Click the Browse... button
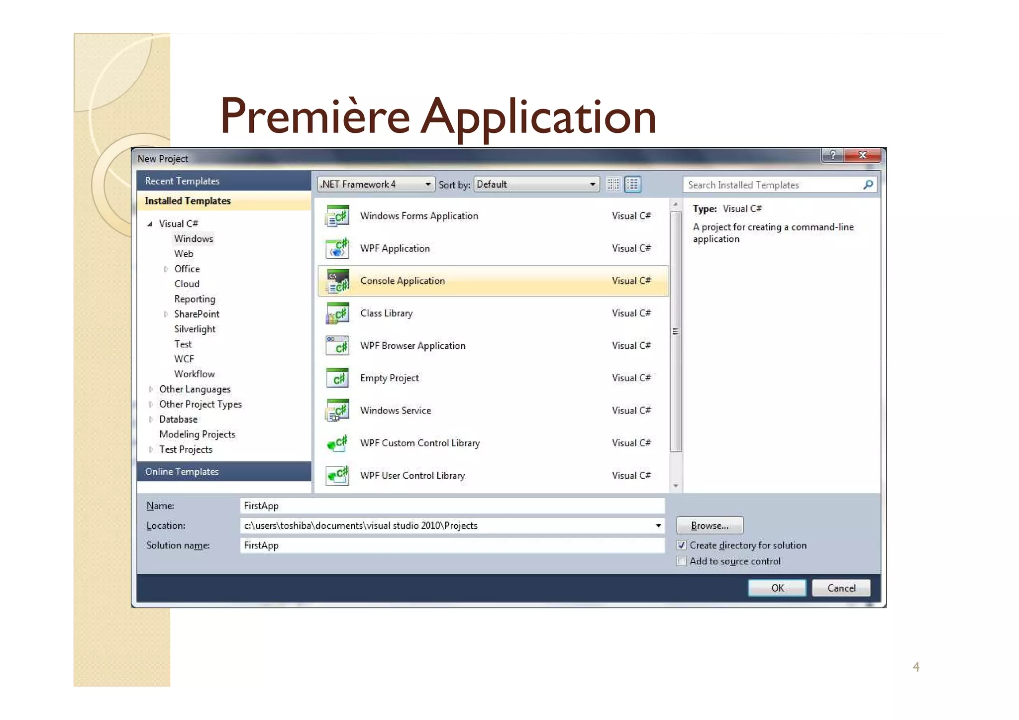The height and width of the screenshot is (720, 1019). pyautogui.click(x=710, y=526)
